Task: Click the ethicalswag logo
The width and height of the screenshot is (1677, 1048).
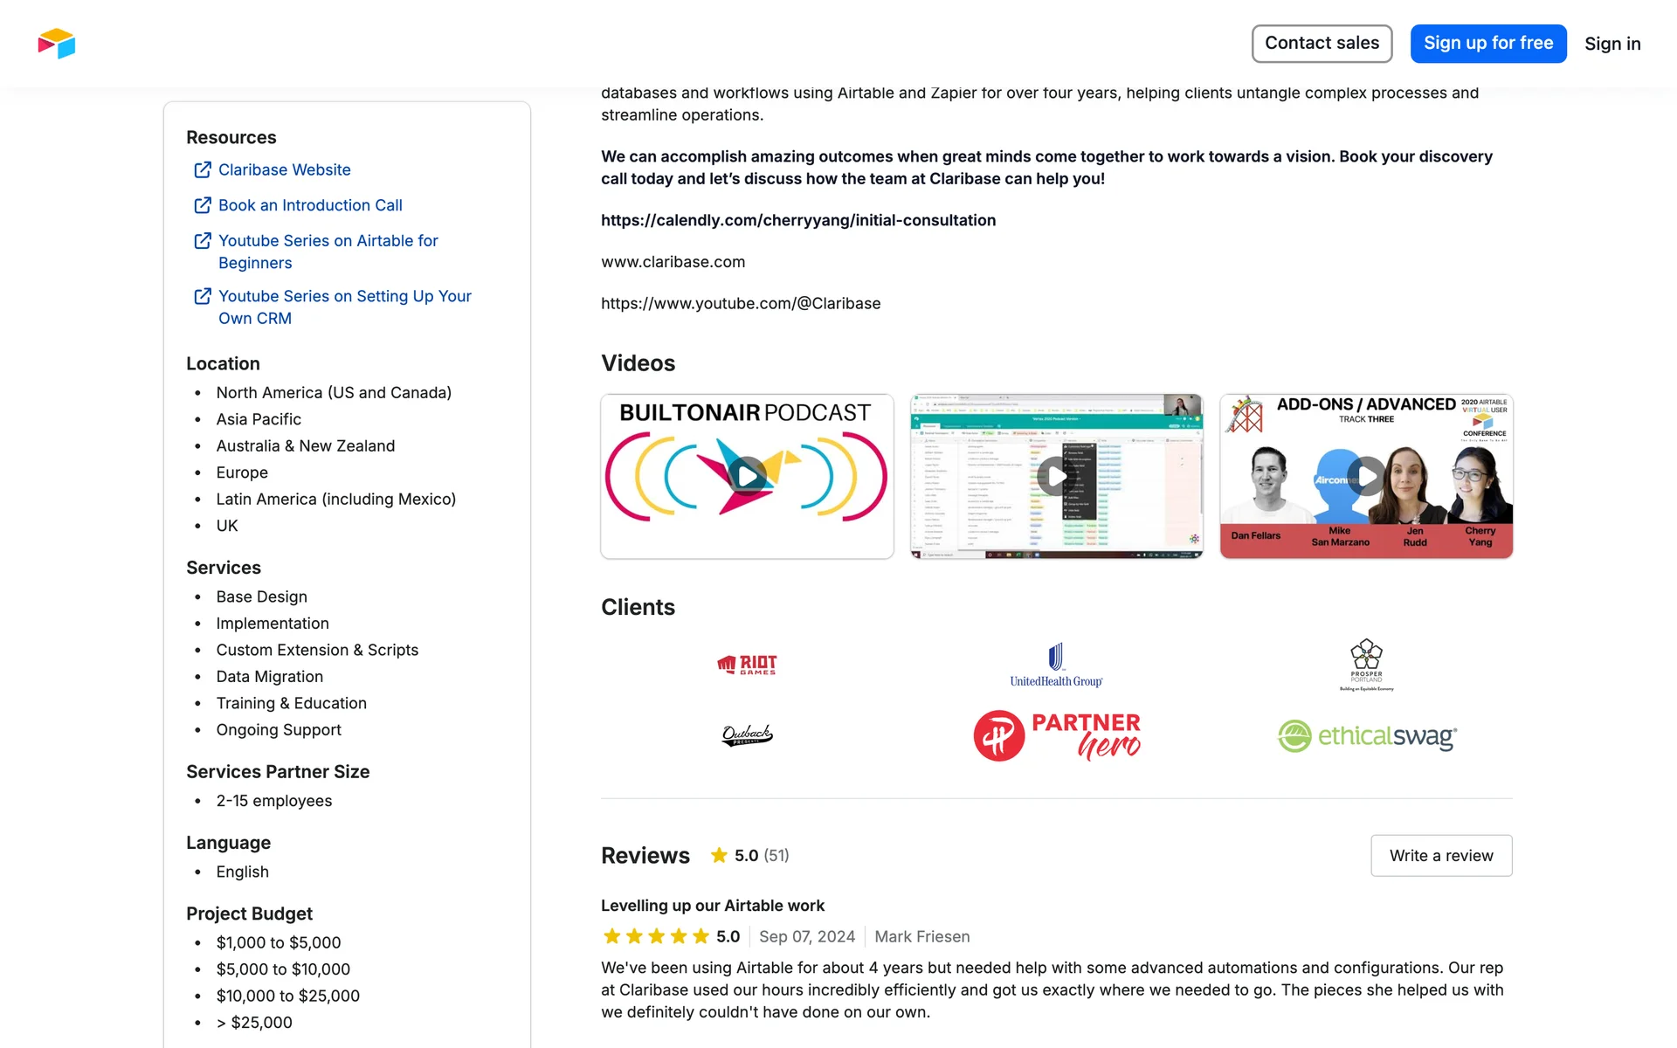Action: [x=1367, y=736]
